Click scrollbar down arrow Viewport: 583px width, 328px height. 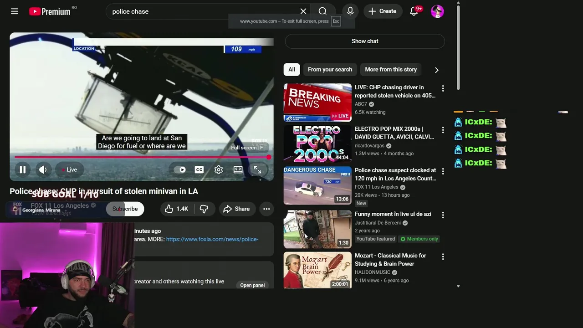coord(458,286)
